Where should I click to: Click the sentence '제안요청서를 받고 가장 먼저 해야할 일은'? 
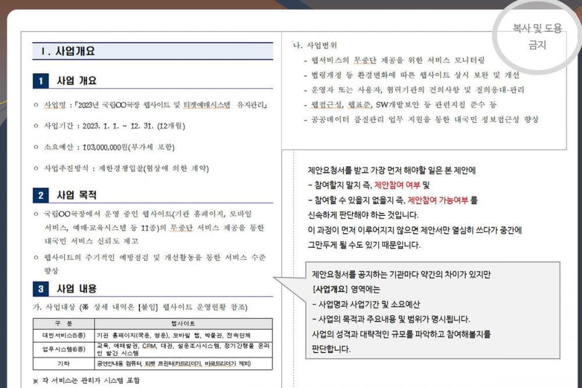tap(392, 170)
